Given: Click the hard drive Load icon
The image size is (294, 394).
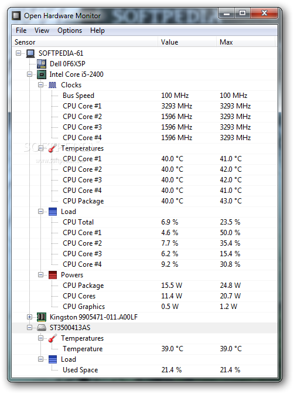Looking at the screenshot, I should tap(53, 359).
